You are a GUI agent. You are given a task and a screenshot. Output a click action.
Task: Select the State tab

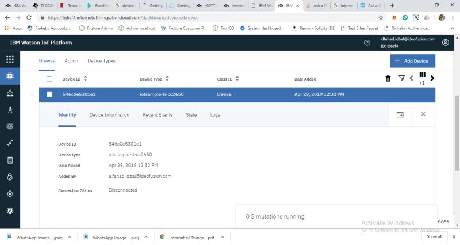pos(191,115)
